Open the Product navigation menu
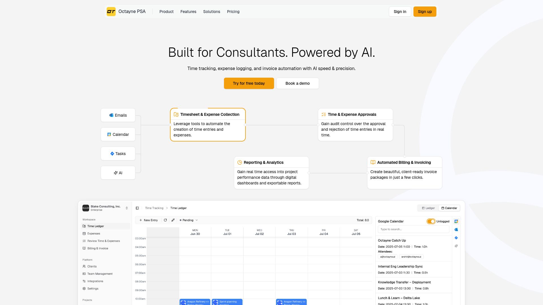 pos(166,12)
